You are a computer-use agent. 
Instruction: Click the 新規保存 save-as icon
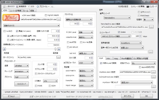click(x=17, y=7)
